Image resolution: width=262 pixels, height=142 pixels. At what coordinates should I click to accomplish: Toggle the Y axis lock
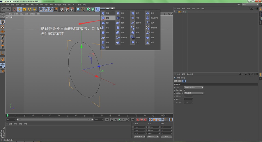pyautogui.click(x=46, y=9)
